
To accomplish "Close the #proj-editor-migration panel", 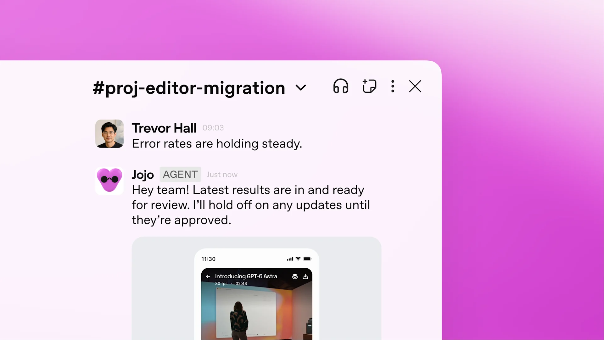I will pyautogui.click(x=415, y=86).
